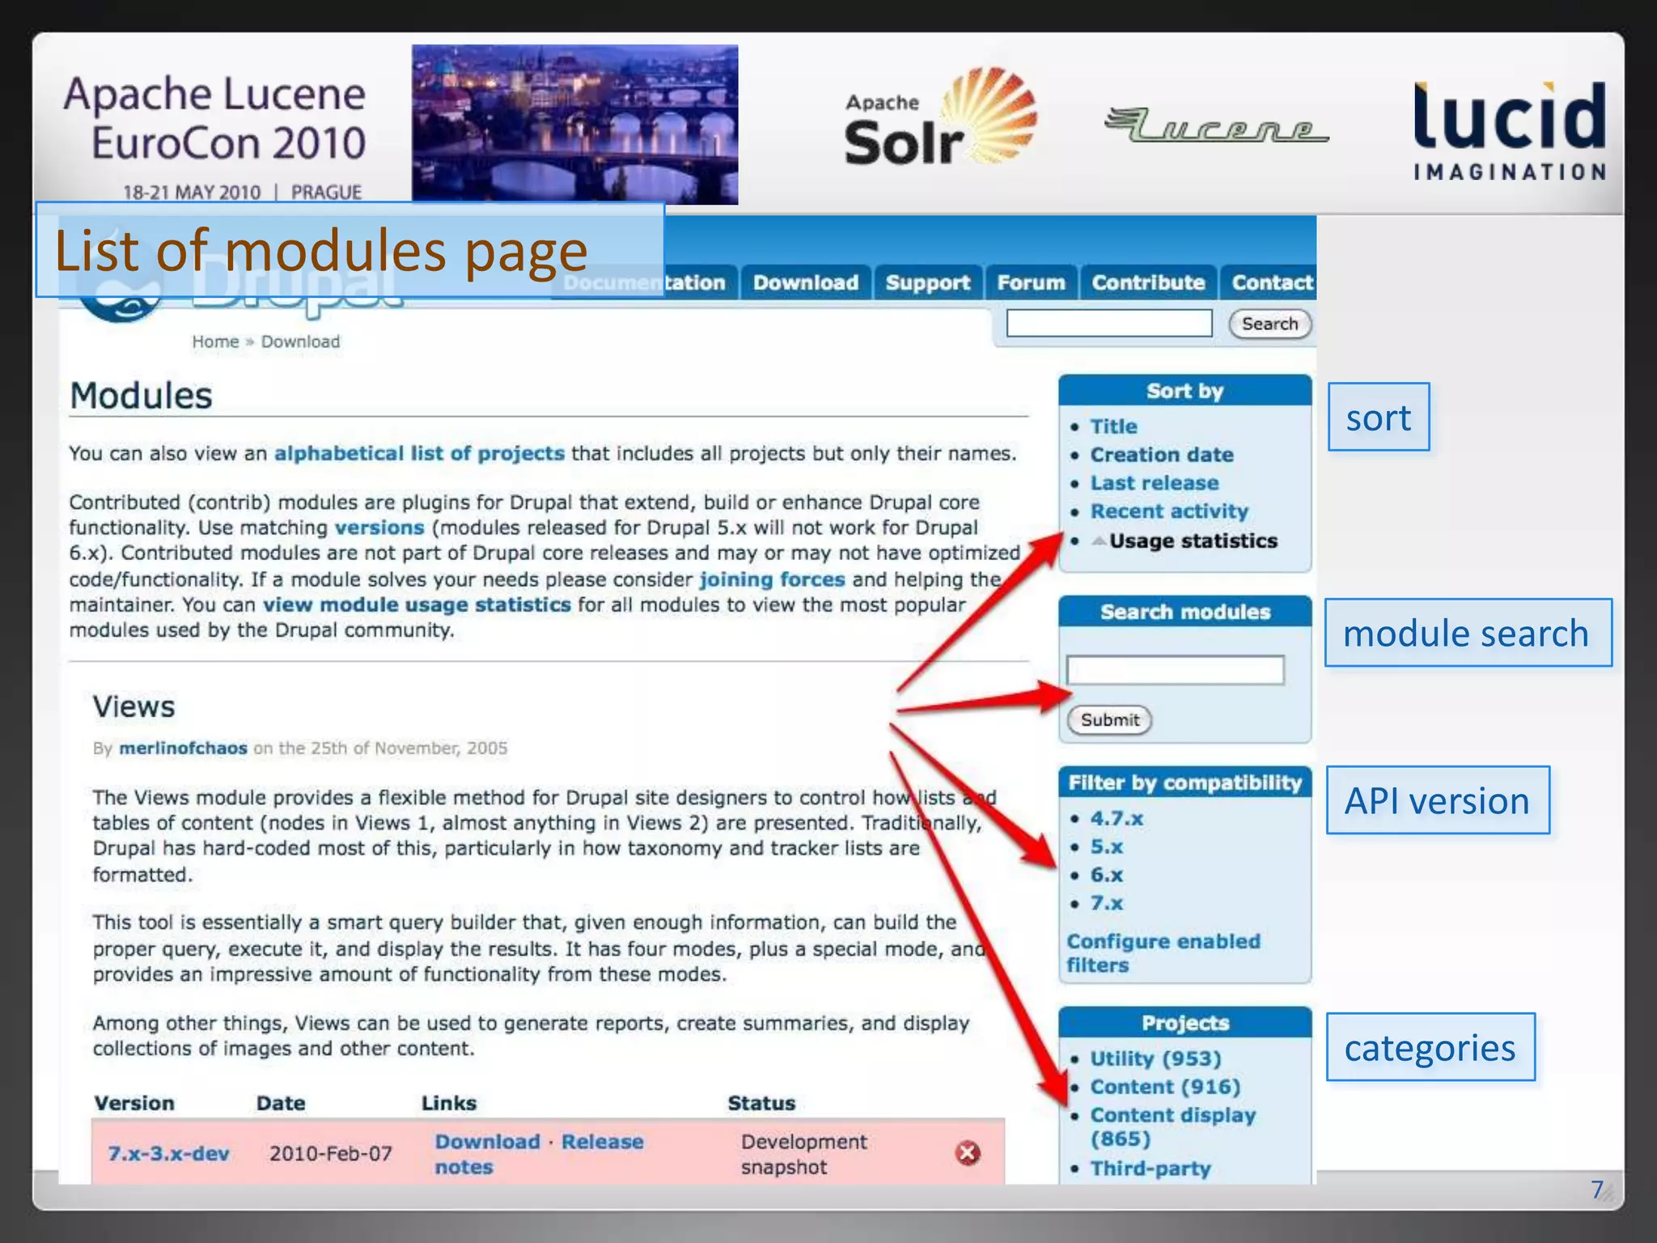Image resolution: width=1657 pixels, height=1243 pixels.
Task: Open the Views module heading
Action: (133, 706)
